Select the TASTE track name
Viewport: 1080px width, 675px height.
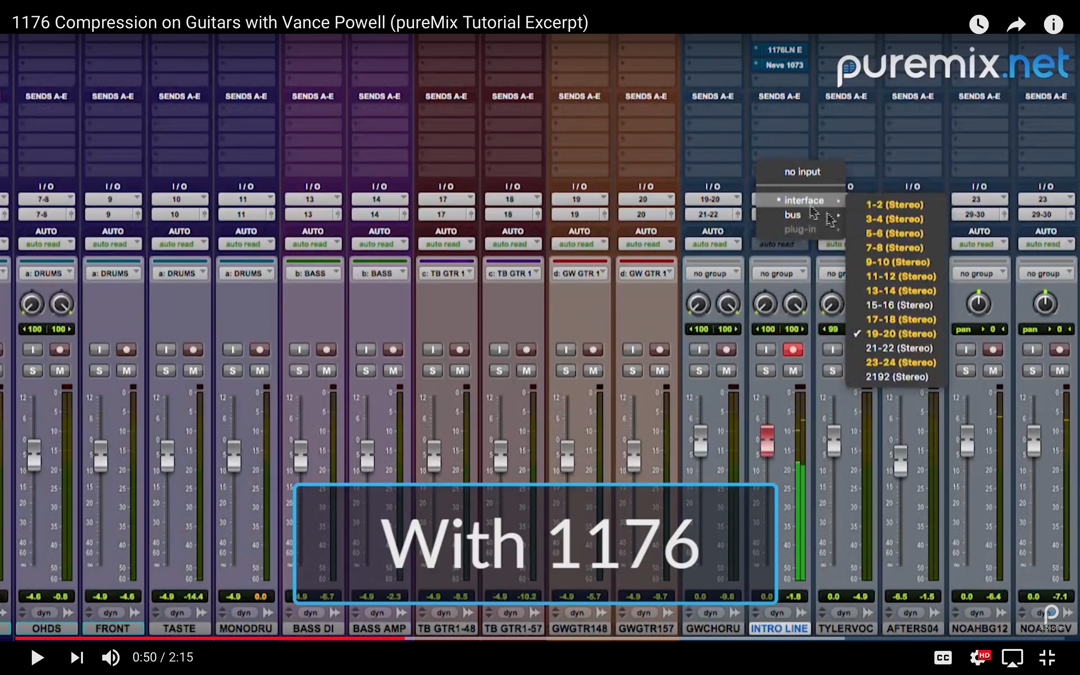(179, 629)
